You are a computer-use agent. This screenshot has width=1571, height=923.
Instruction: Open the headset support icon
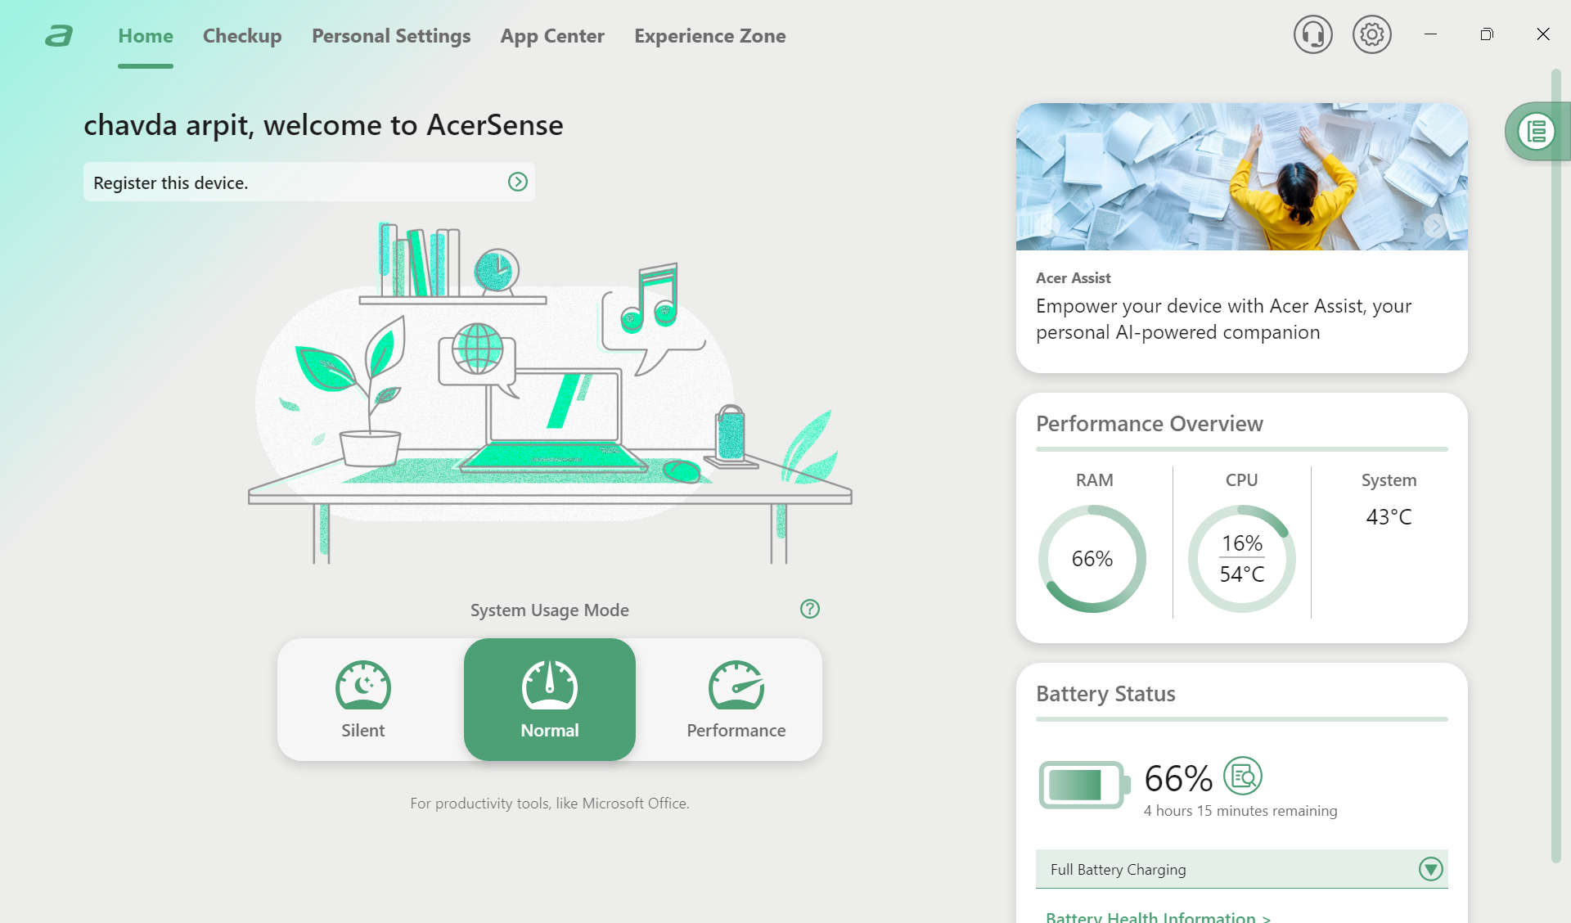pos(1312,35)
